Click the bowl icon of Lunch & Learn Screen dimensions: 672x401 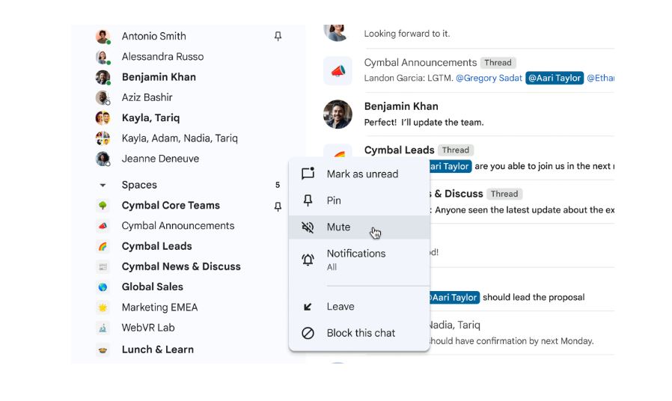point(103,350)
